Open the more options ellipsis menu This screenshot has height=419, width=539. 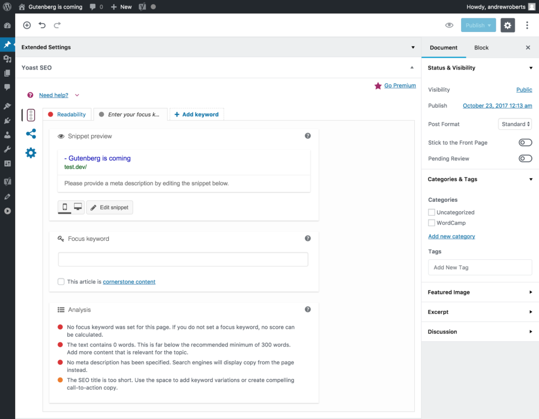(527, 25)
